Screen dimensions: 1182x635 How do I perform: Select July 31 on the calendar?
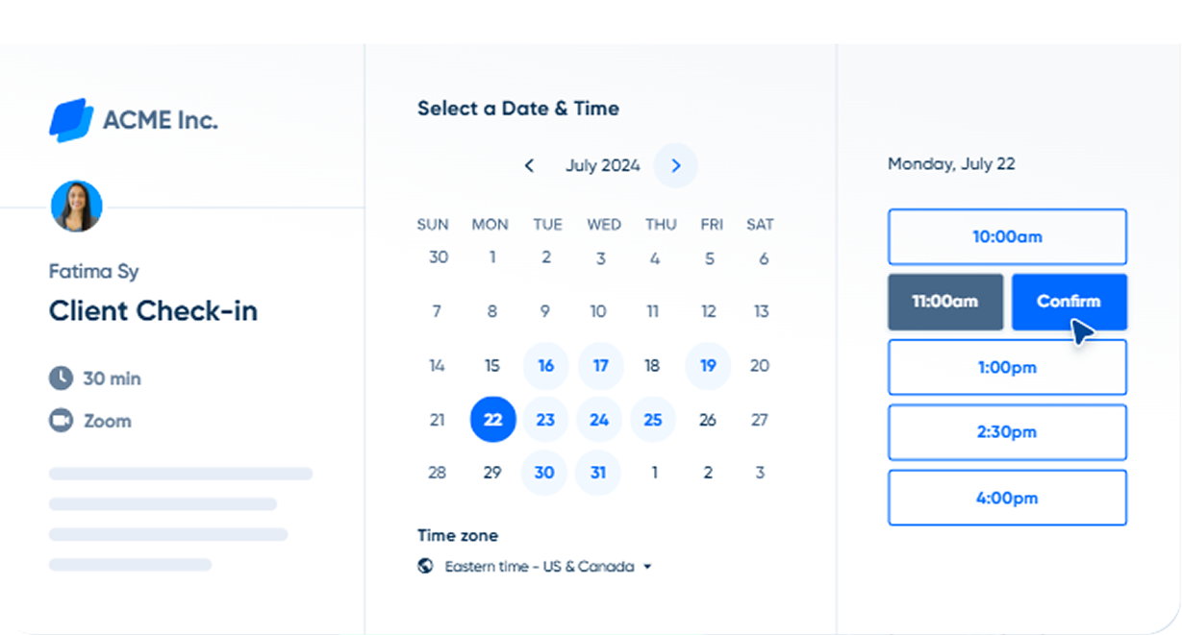[x=598, y=473]
